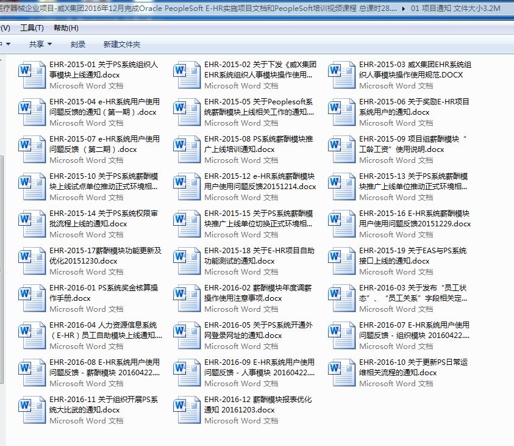Select the EHR-2016-07 Word file icon

(341, 336)
